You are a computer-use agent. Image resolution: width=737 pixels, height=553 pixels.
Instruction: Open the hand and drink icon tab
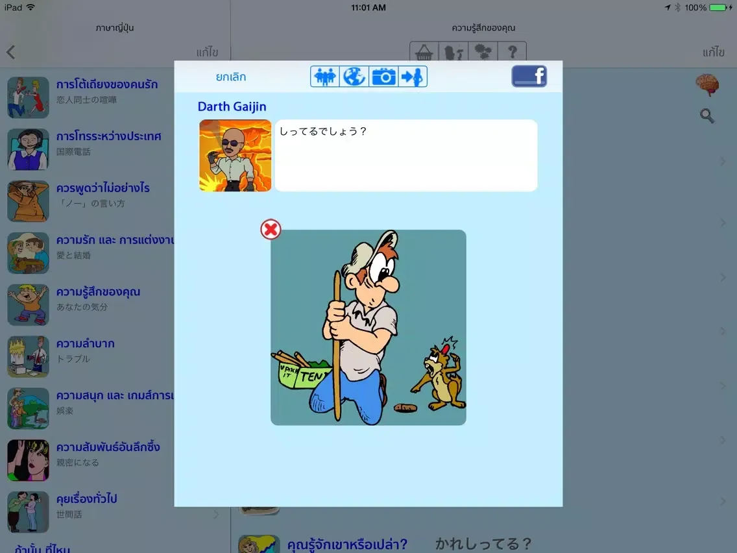[x=453, y=51]
